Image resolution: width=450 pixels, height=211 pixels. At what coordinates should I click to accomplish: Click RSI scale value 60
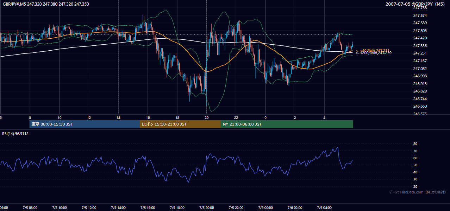tap(415, 158)
